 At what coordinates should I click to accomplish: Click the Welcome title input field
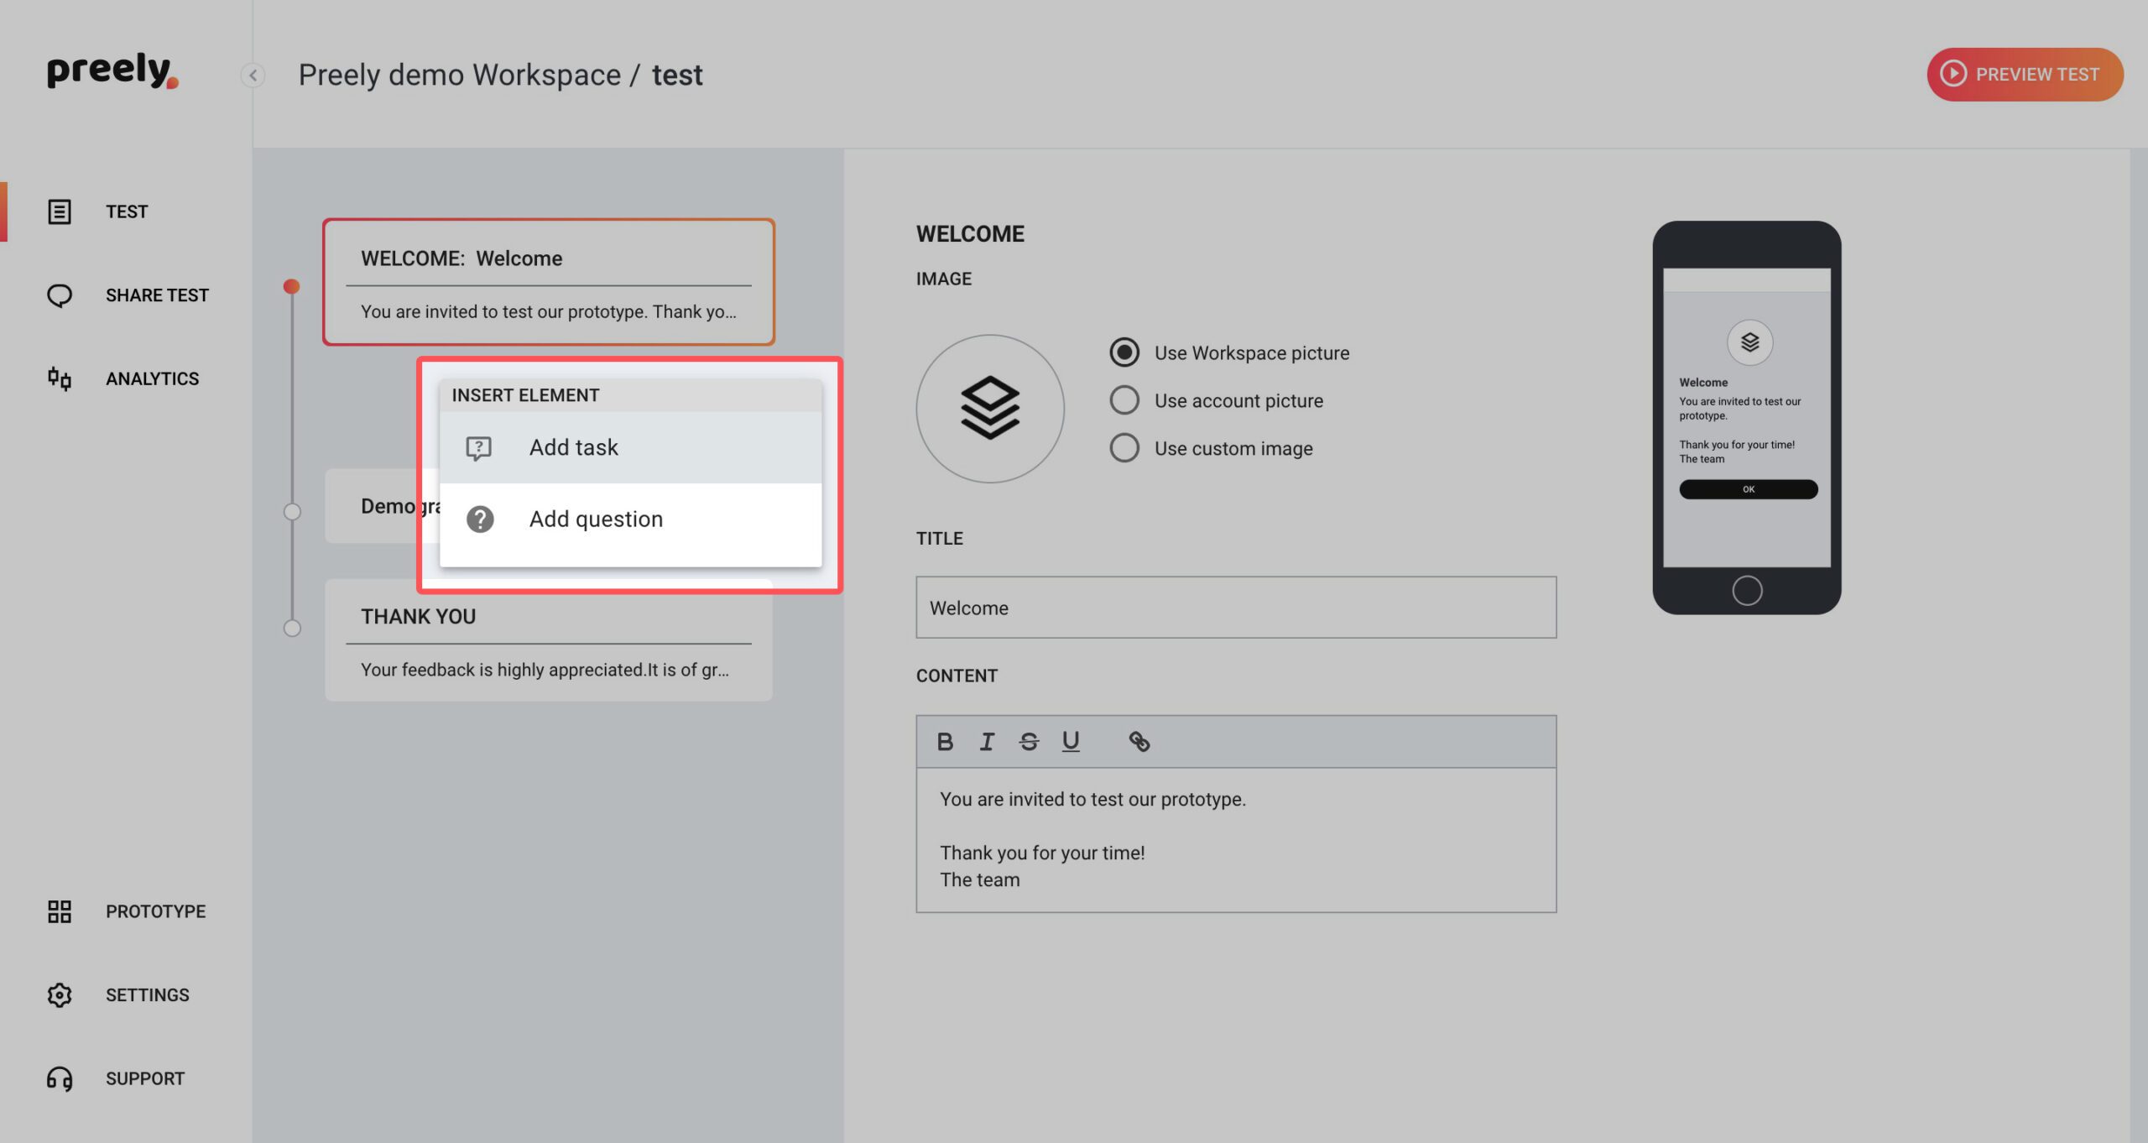1236,607
